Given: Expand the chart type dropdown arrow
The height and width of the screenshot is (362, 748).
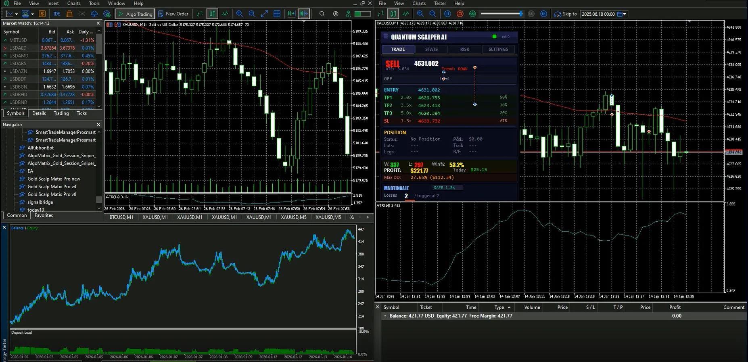Looking at the screenshot, I should (17, 14).
